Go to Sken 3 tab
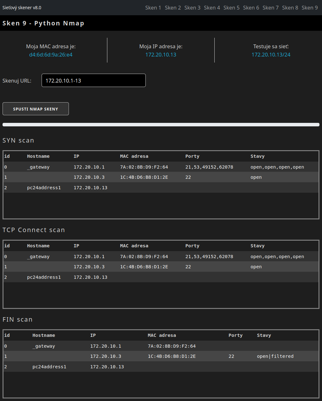Image resolution: width=322 pixels, height=401 pixels. [x=192, y=8]
